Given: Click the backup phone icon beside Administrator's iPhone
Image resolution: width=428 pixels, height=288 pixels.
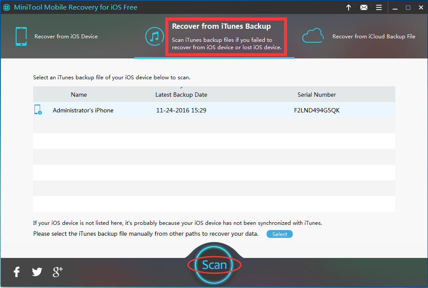Looking at the screenshot, I should click(38, 109).
